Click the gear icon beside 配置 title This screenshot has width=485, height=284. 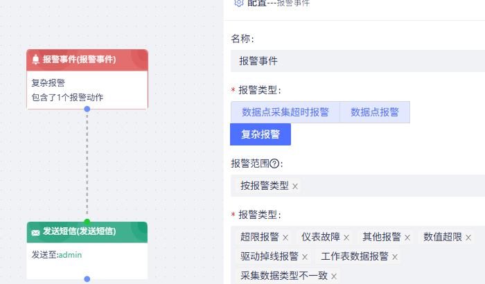[x=239, y=3]
